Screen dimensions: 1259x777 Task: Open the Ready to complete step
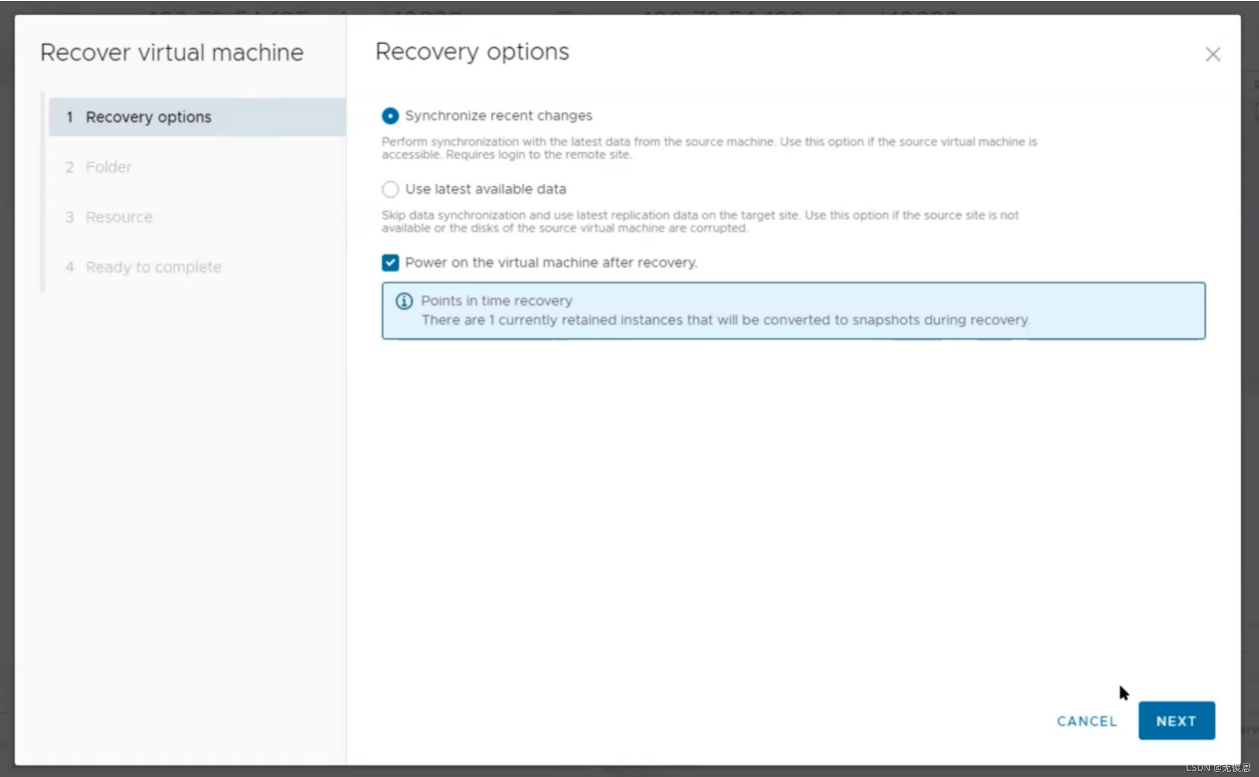(153, 267)
